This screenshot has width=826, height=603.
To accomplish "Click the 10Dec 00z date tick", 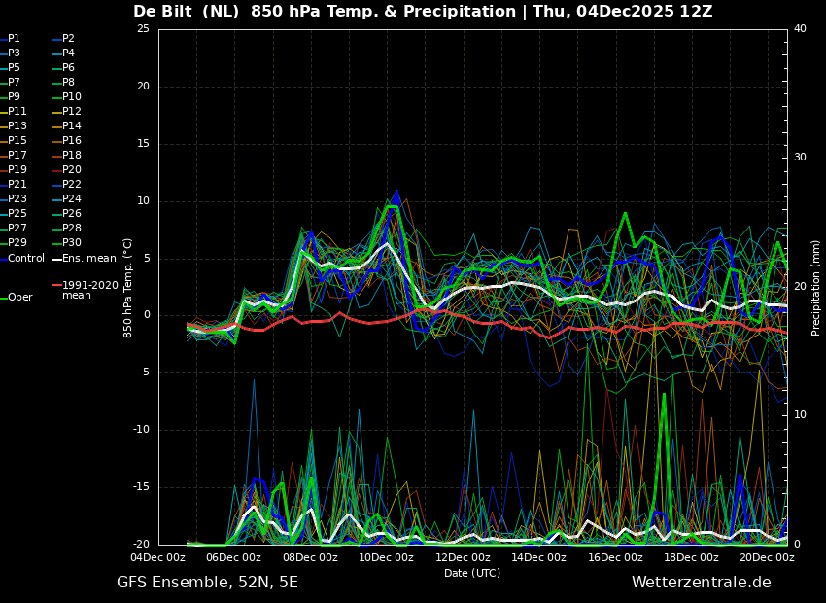I will click(387, 557).
